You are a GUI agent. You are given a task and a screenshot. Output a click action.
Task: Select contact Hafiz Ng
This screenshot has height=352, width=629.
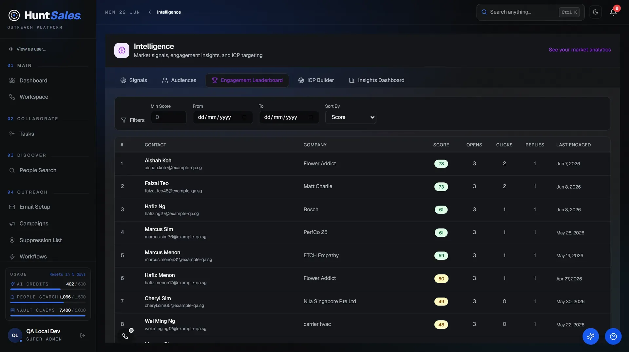tap(155, 207)
